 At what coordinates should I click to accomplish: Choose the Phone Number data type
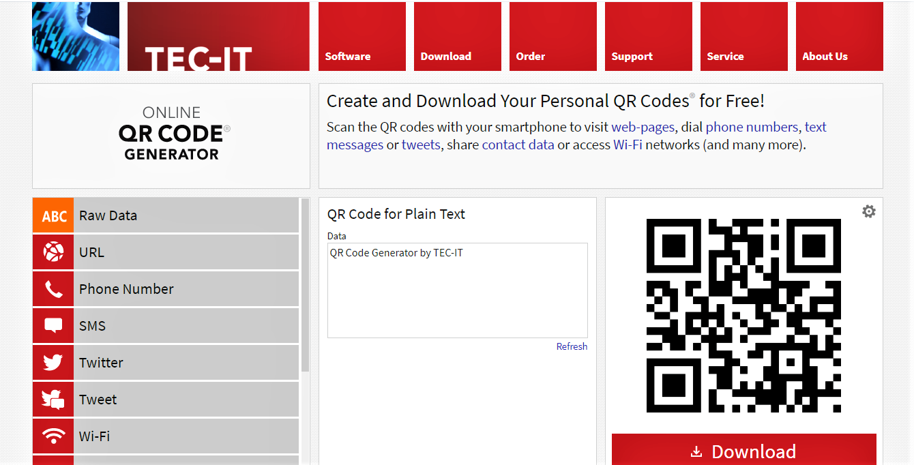166,289
